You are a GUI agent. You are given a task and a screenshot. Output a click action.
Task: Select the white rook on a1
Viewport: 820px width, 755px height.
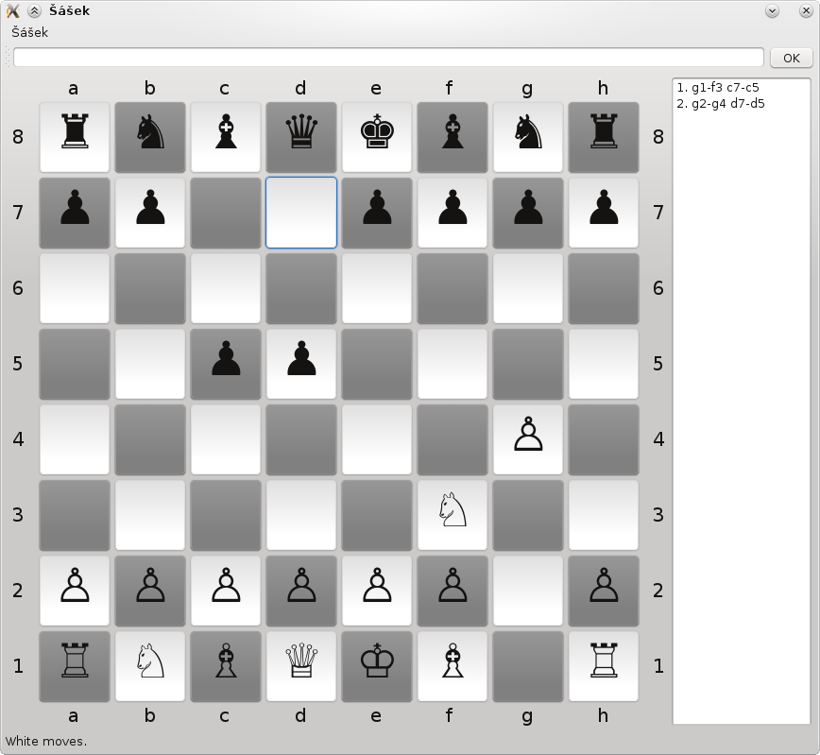click(x=75, y=666)
